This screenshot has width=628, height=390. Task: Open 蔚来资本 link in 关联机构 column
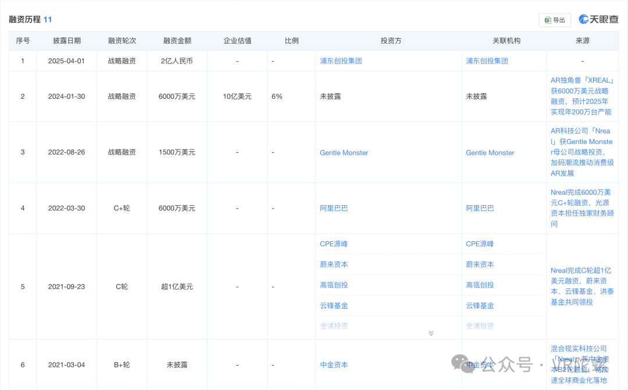(x=480, y=264)
